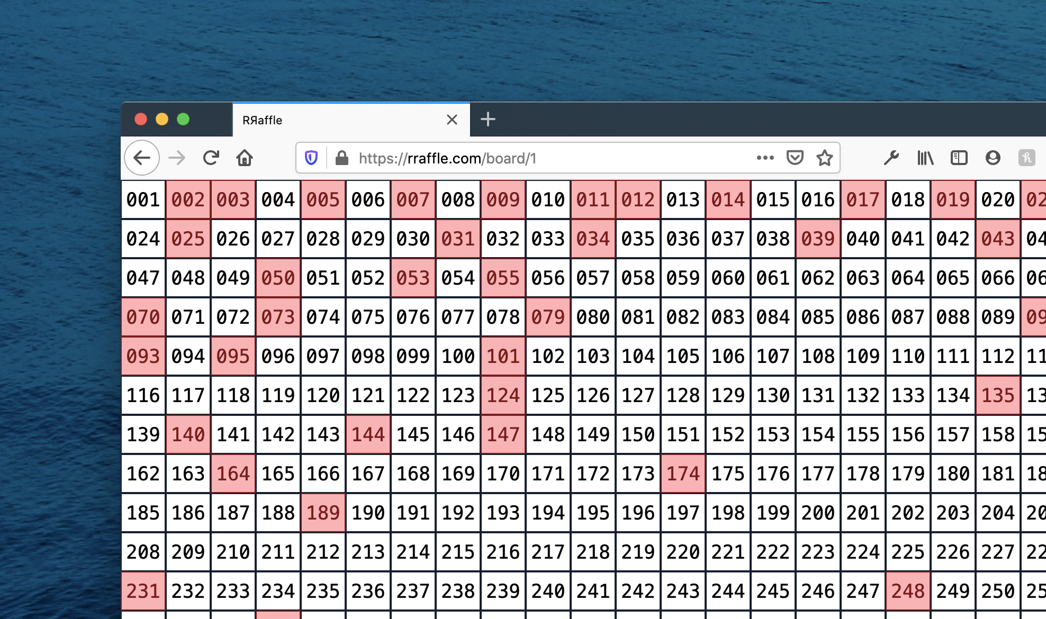This screenshot has height=619, width=1046.
Task: Click the account profile icon
Action: (x=993, y=158)
